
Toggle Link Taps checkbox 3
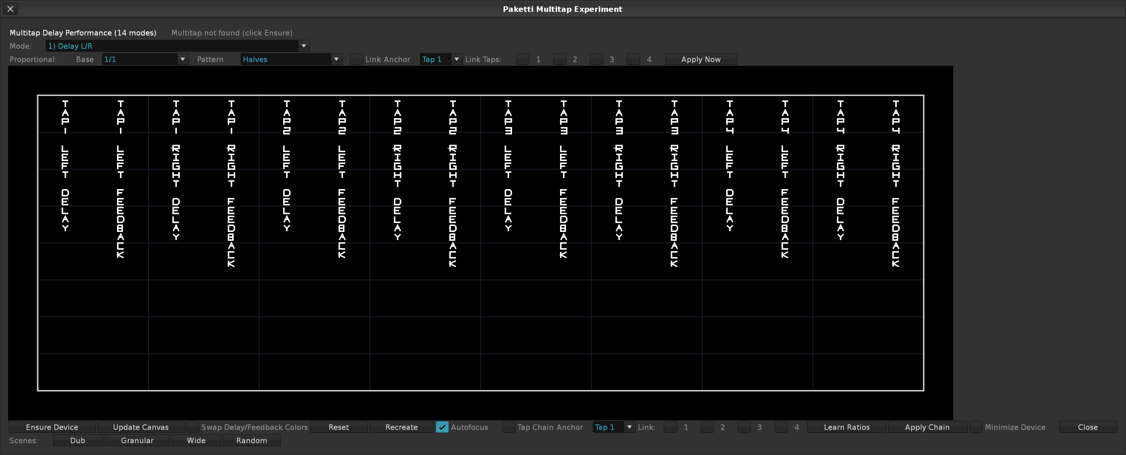coord(596,59)
